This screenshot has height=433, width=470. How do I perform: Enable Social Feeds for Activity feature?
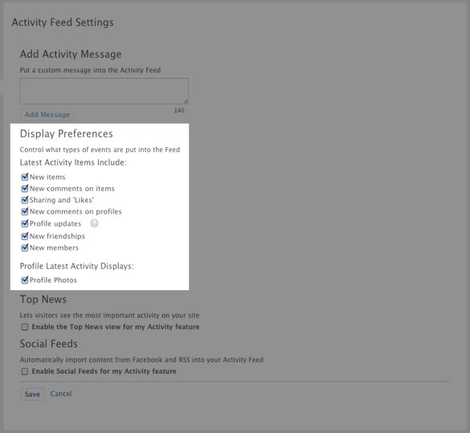coord(25,372)
